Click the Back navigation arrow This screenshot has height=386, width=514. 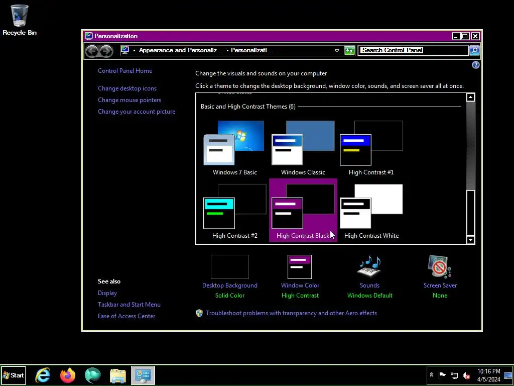coord(92,51)
